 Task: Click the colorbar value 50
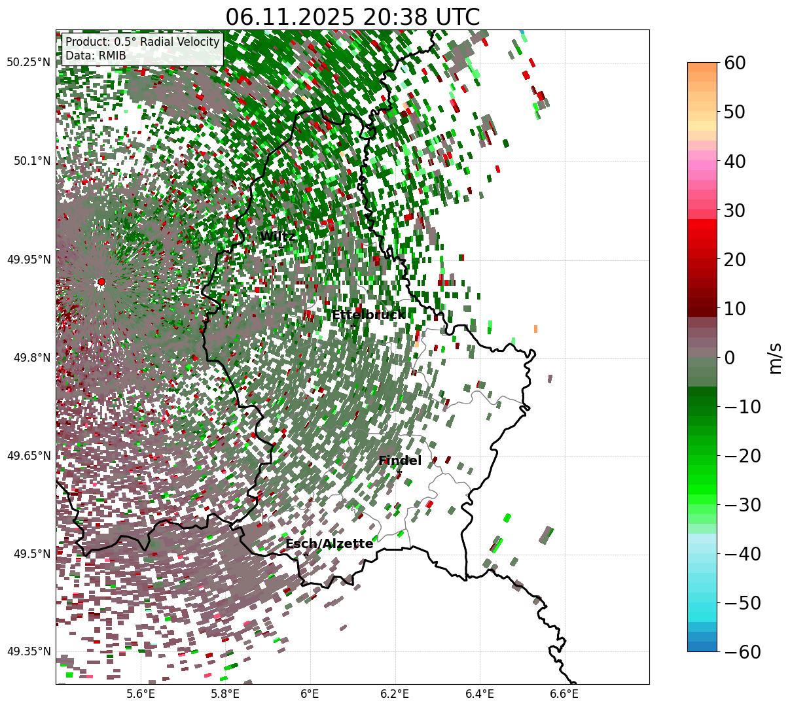coord(734,112)
